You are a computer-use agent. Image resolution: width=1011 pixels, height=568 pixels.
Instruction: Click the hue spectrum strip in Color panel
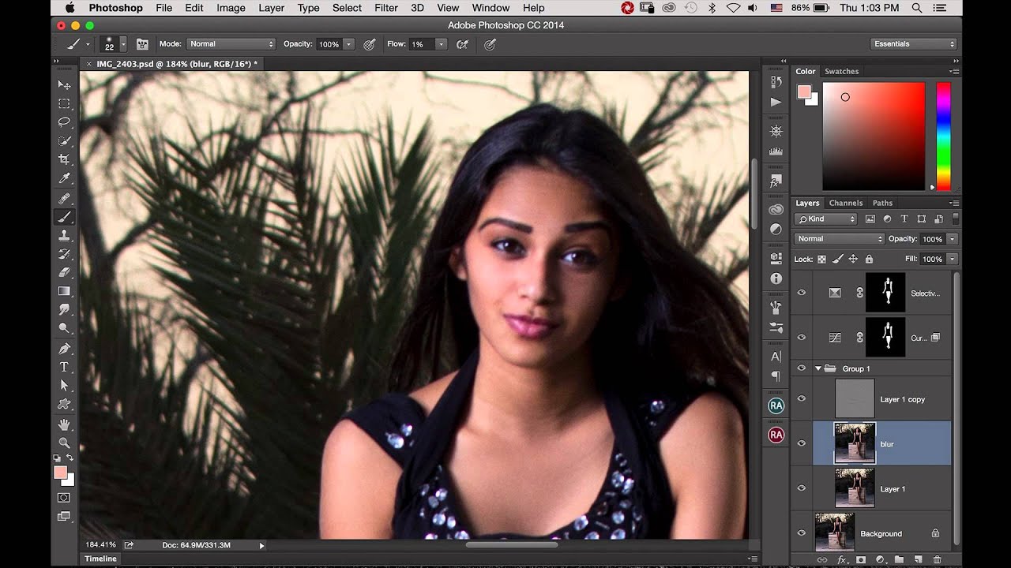pyautogui.click(x=943, y=136)
